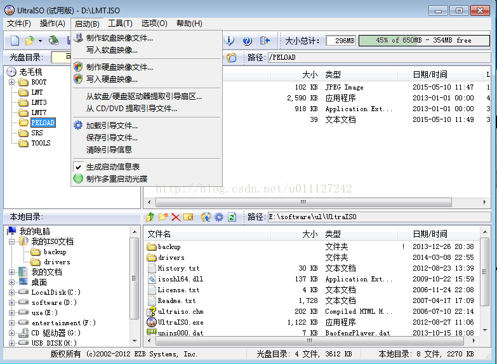The image size is (497, 364).
Task: Click the New file toolbar icon
Action: point(15,41)
